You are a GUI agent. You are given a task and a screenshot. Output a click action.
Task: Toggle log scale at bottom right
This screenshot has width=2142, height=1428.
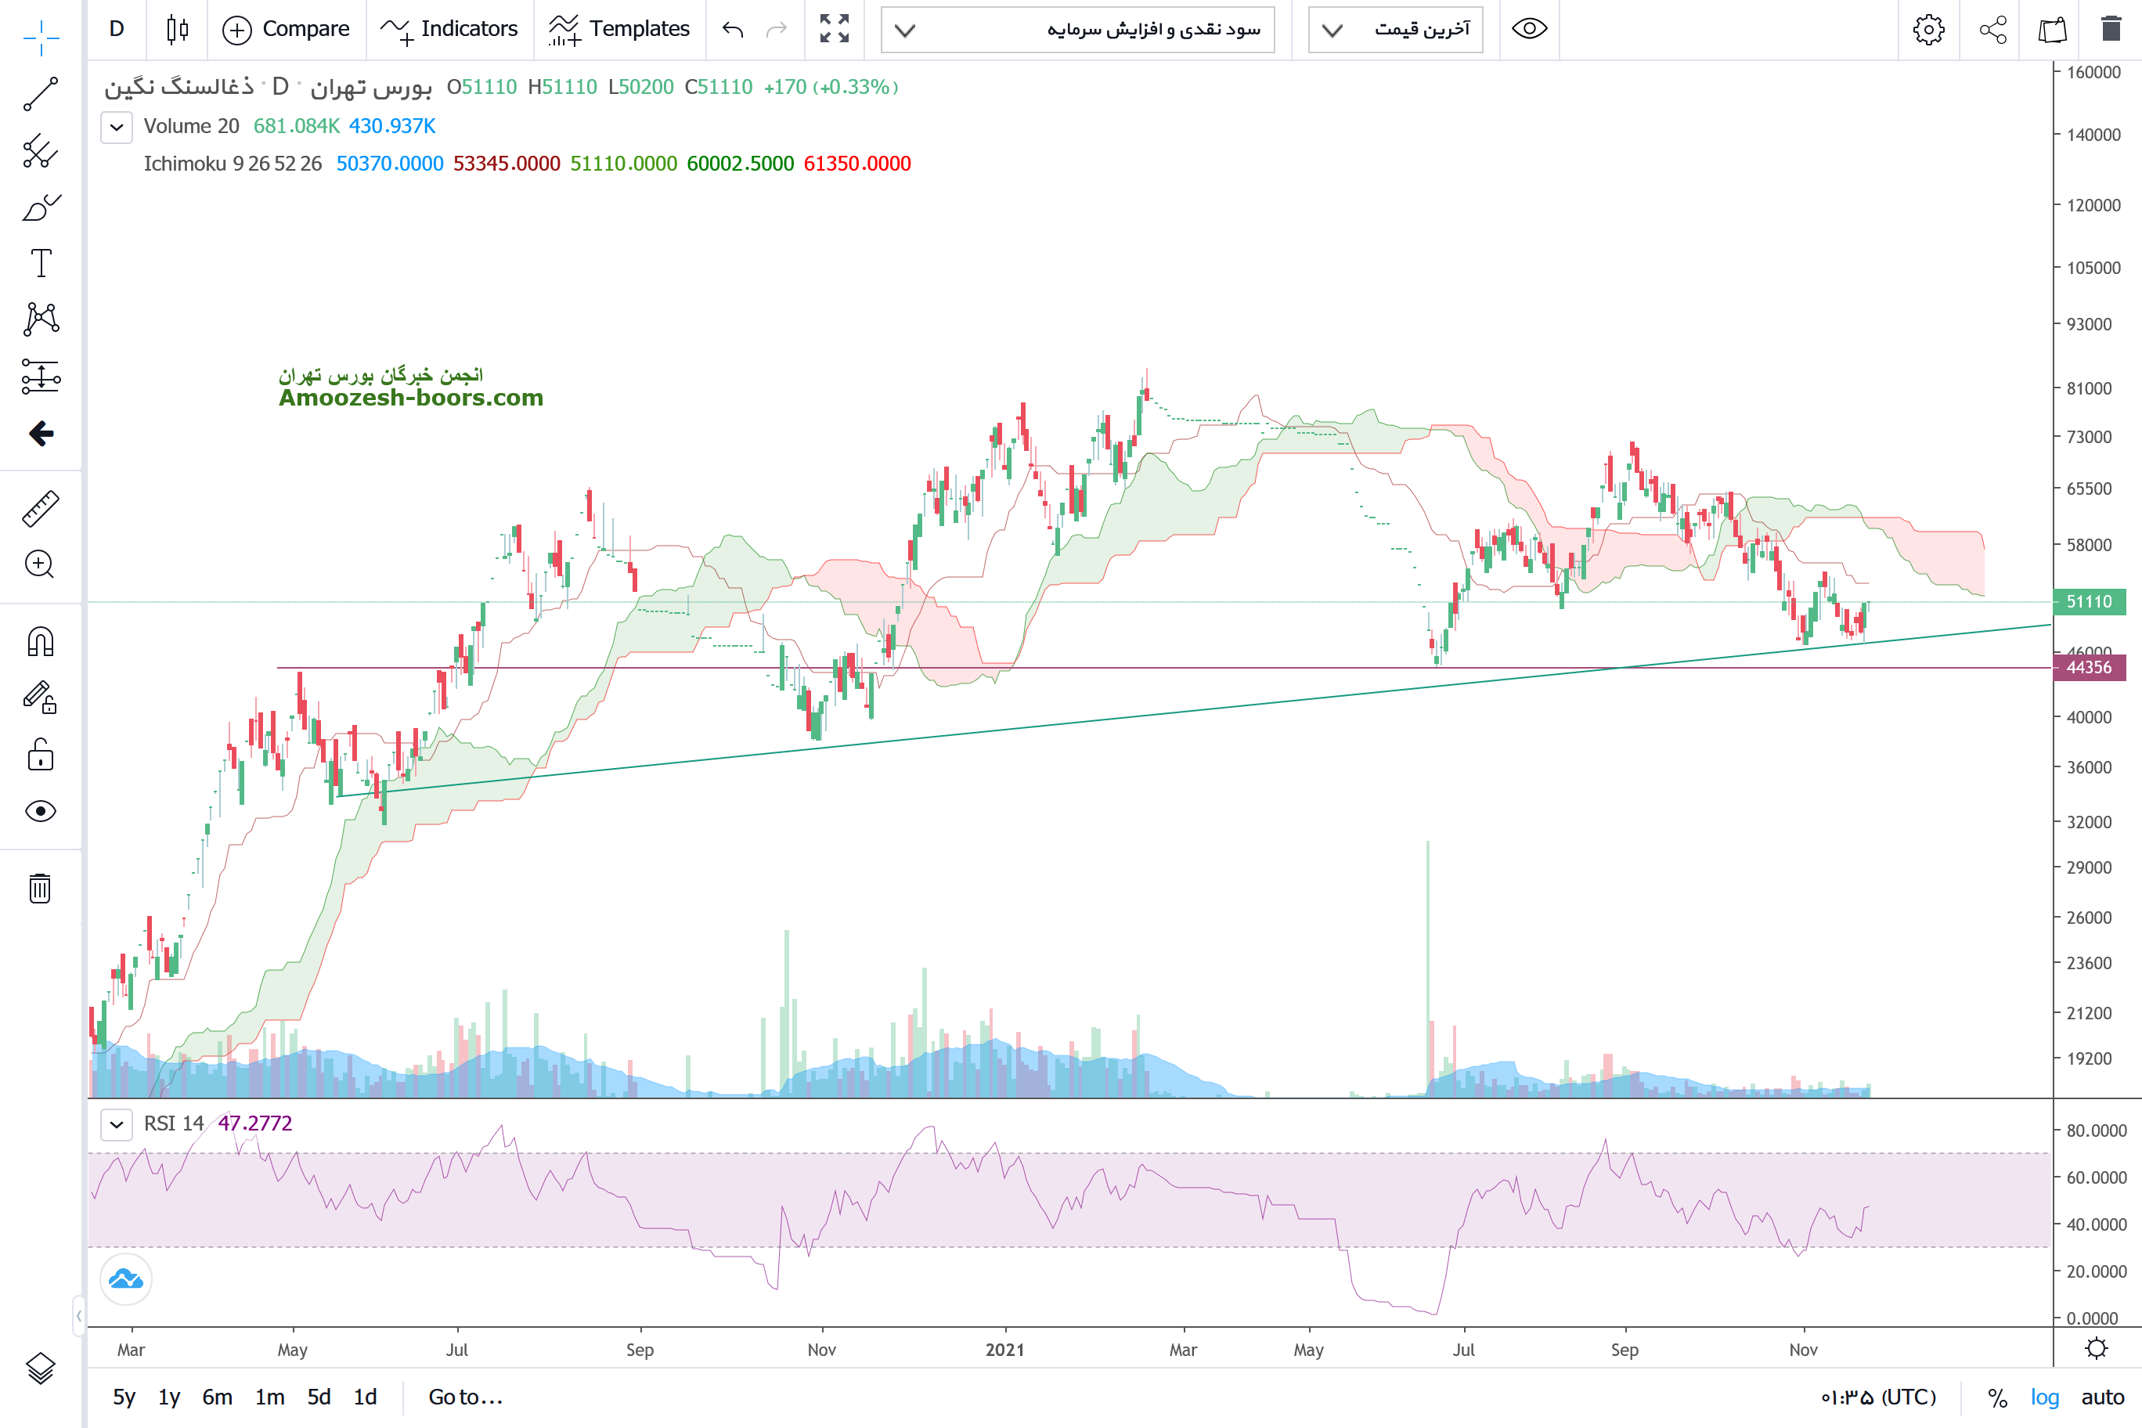2043,1397
